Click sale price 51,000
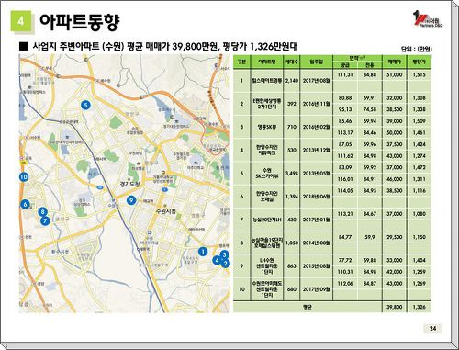The height and width of the screenshot is (350, 459). [x=395, y=75]
